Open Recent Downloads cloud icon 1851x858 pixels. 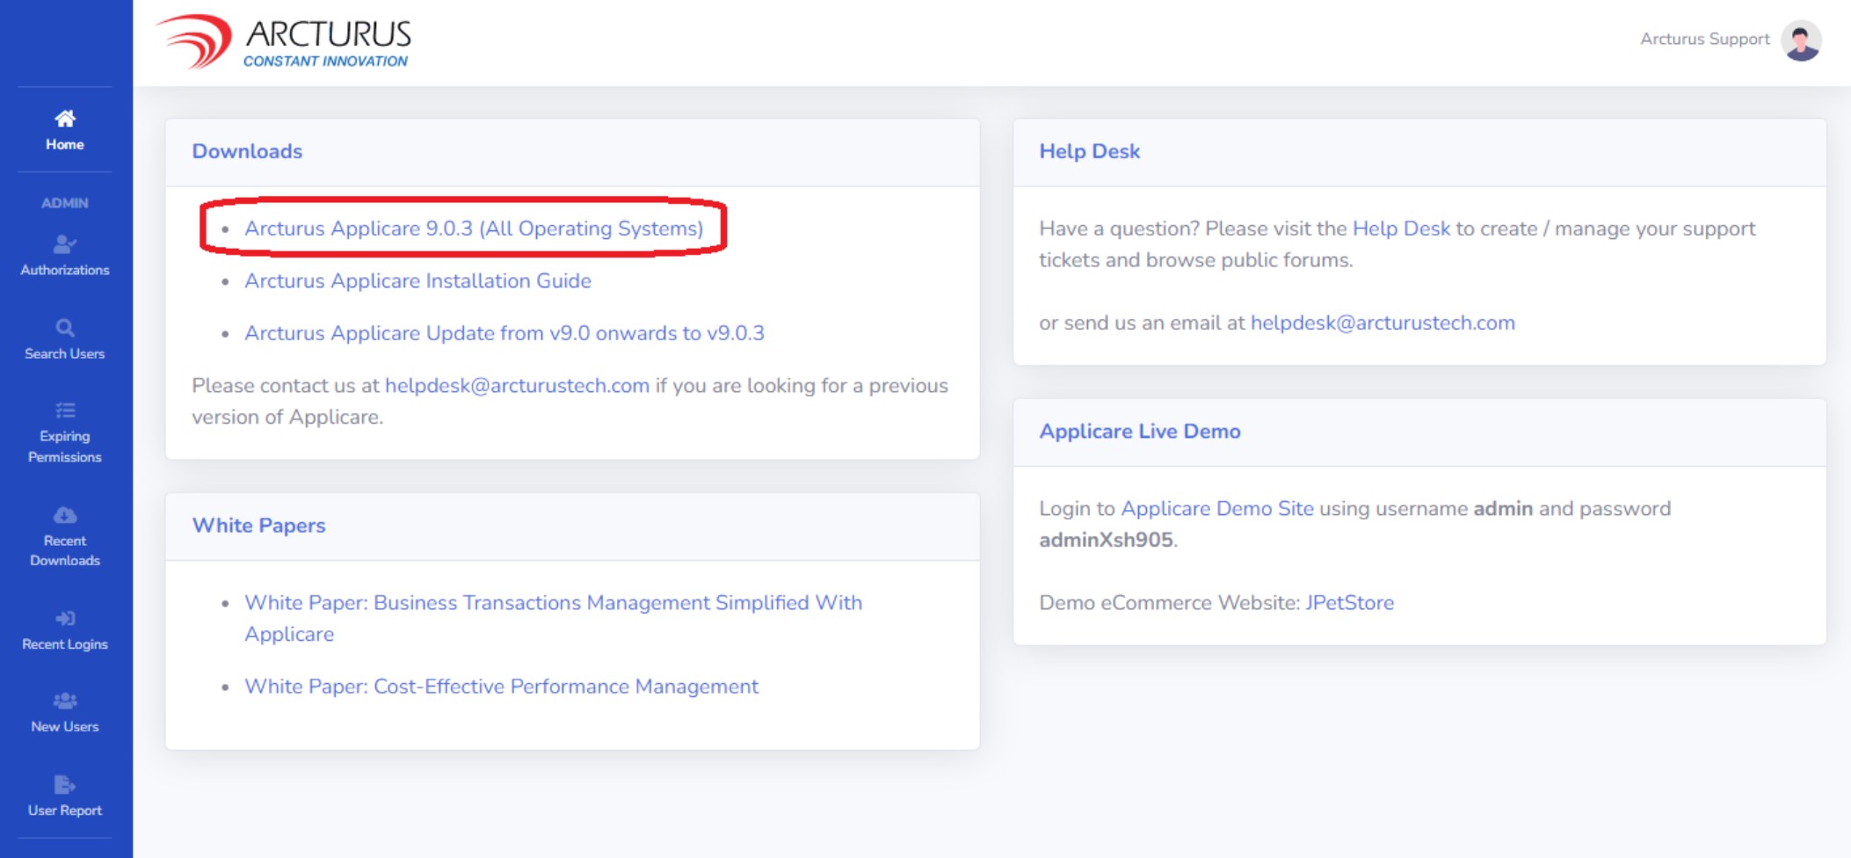click(x=65, y=515)
